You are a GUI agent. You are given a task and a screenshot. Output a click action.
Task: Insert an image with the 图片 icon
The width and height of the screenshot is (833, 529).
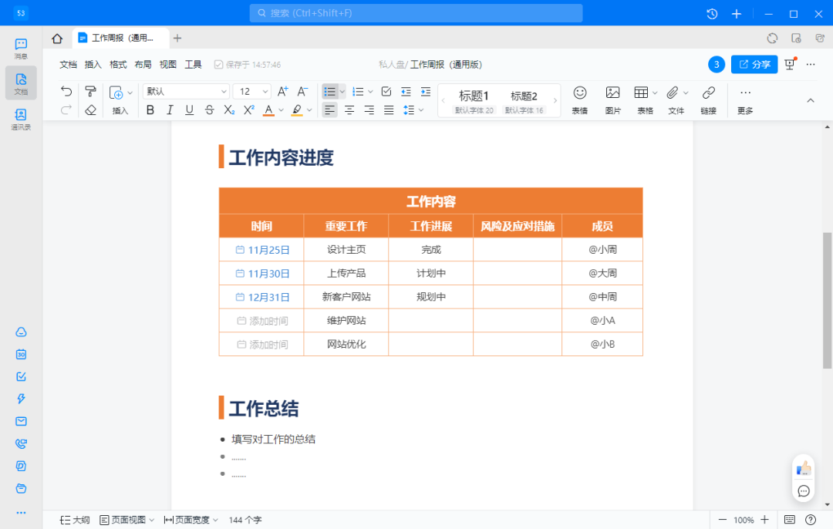[612, 93]
